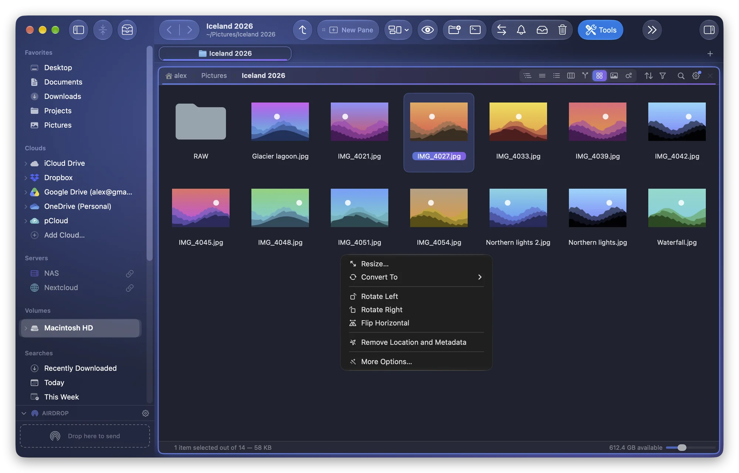Click Add Cloud... in sidebar
The image size is (739, 473).
click(64, 235)
